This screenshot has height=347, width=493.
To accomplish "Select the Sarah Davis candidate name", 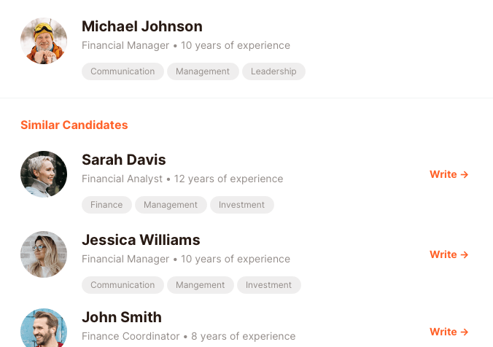I will click(x=124, y=160).
